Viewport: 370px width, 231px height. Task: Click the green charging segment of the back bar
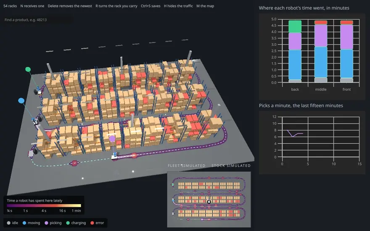click(x=295, y=26)
